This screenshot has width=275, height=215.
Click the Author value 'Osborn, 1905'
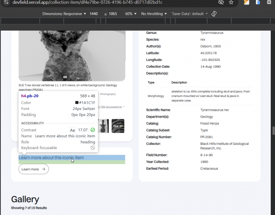210,46
